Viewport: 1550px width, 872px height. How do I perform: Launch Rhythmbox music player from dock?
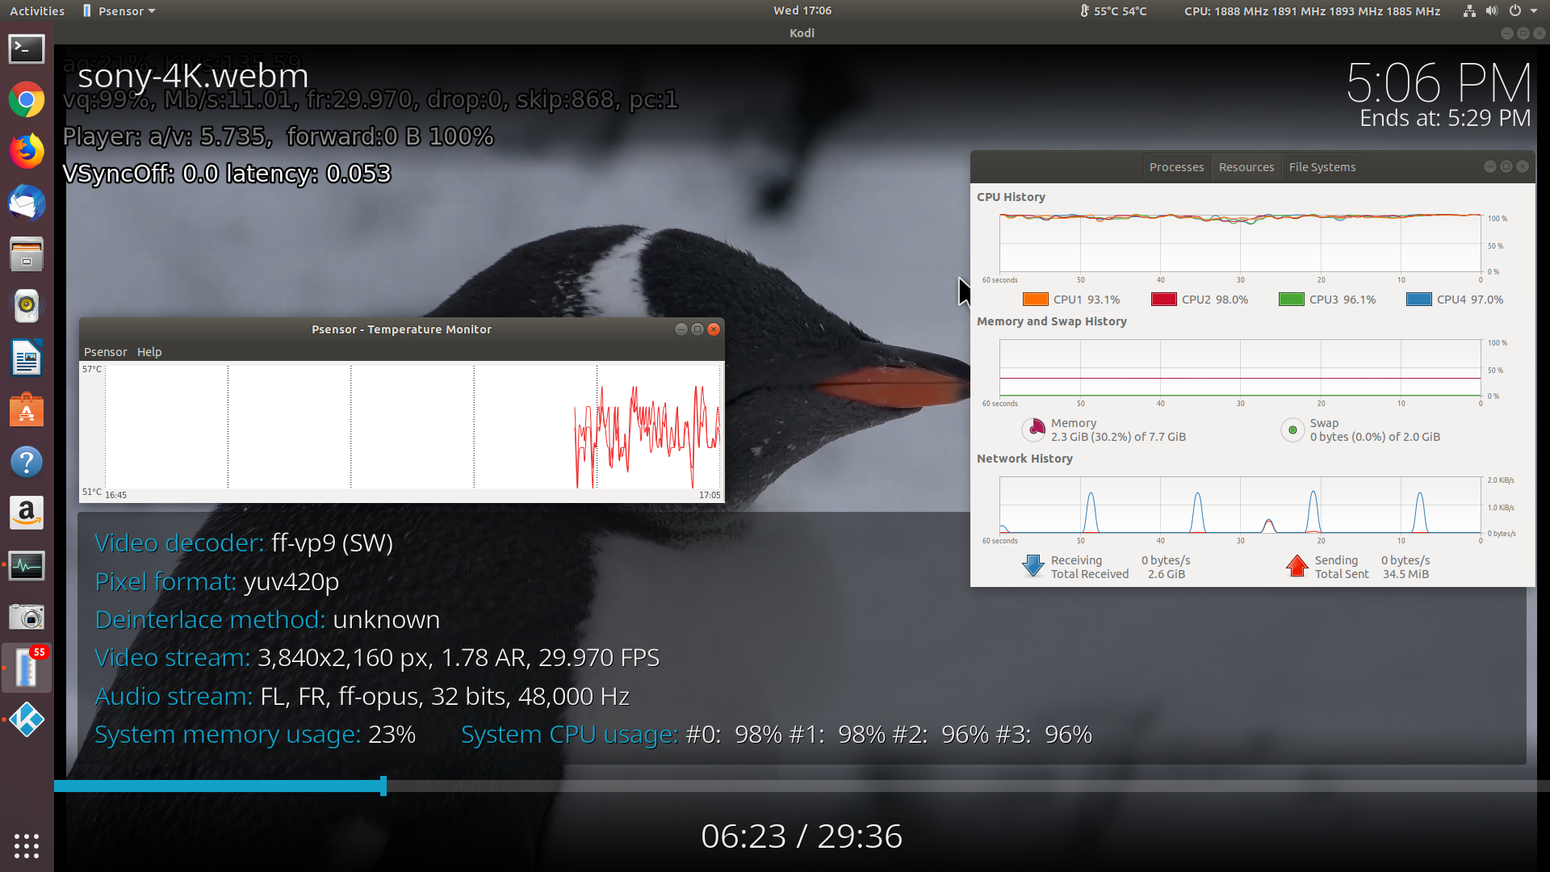pos(27,306)
